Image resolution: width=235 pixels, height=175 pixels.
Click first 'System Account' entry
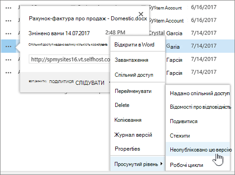point(165,8)
